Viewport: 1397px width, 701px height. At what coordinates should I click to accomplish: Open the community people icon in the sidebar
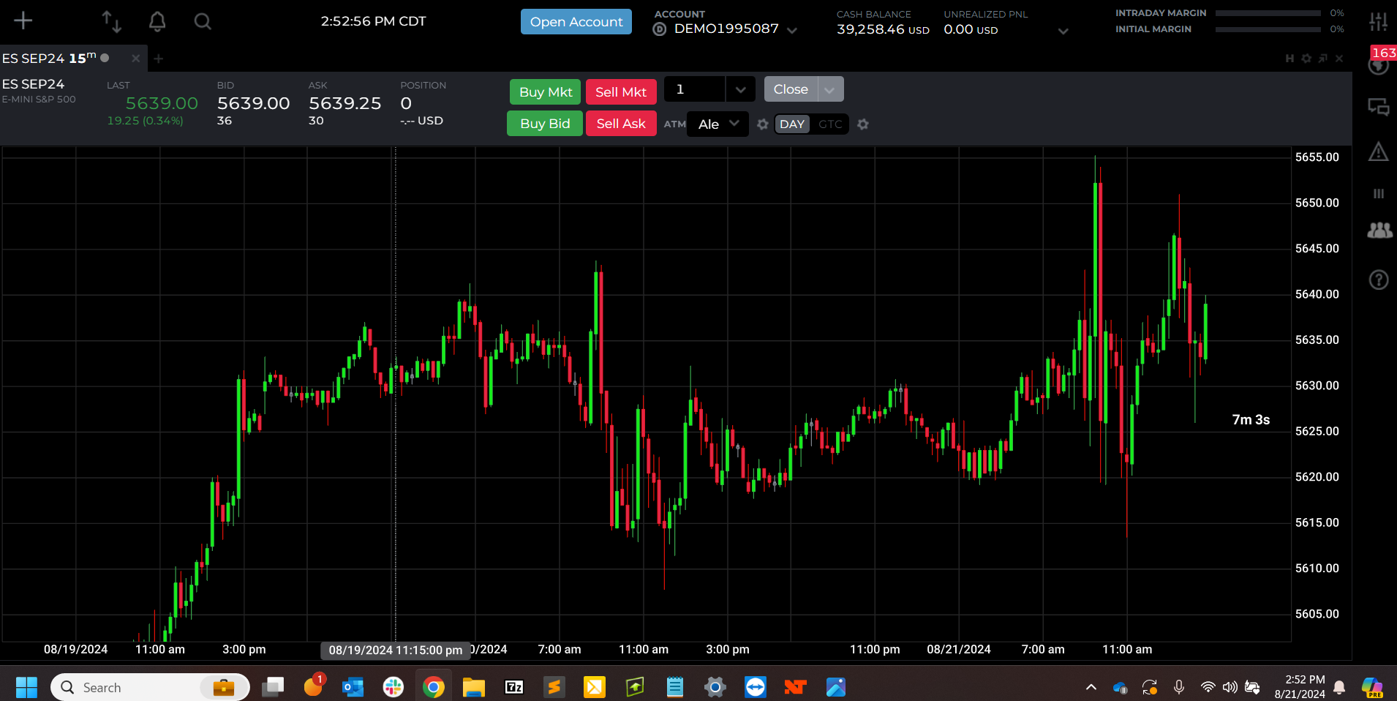tap(1379, 230)
